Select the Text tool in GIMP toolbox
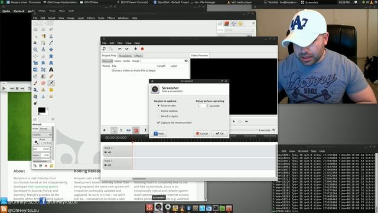Screen dimensions: 378x213 point(51,70)
